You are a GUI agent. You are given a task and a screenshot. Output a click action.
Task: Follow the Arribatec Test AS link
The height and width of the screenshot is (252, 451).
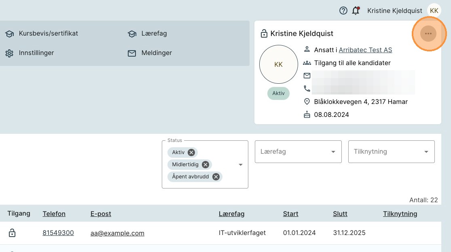(x=365, y=50)
